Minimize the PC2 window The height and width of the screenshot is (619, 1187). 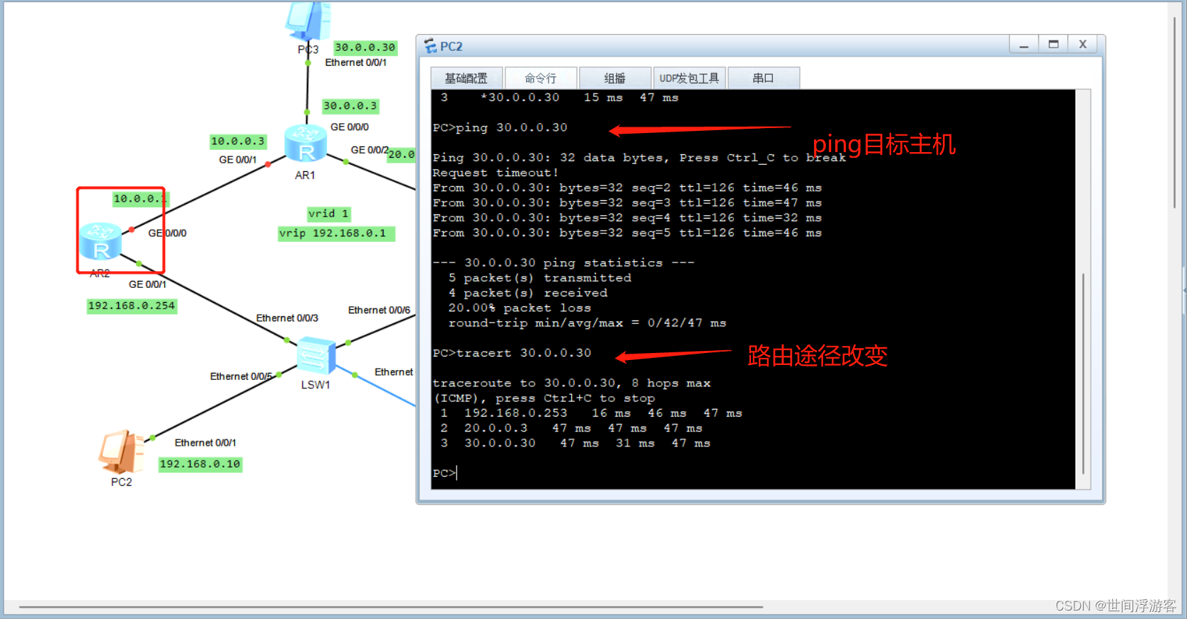coord(1023,45)
